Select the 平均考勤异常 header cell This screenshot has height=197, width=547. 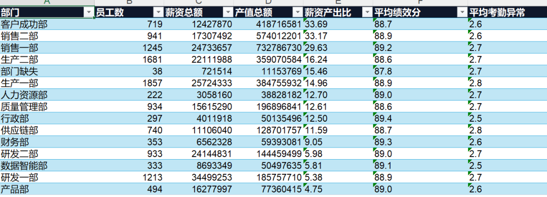click(507, 13)
